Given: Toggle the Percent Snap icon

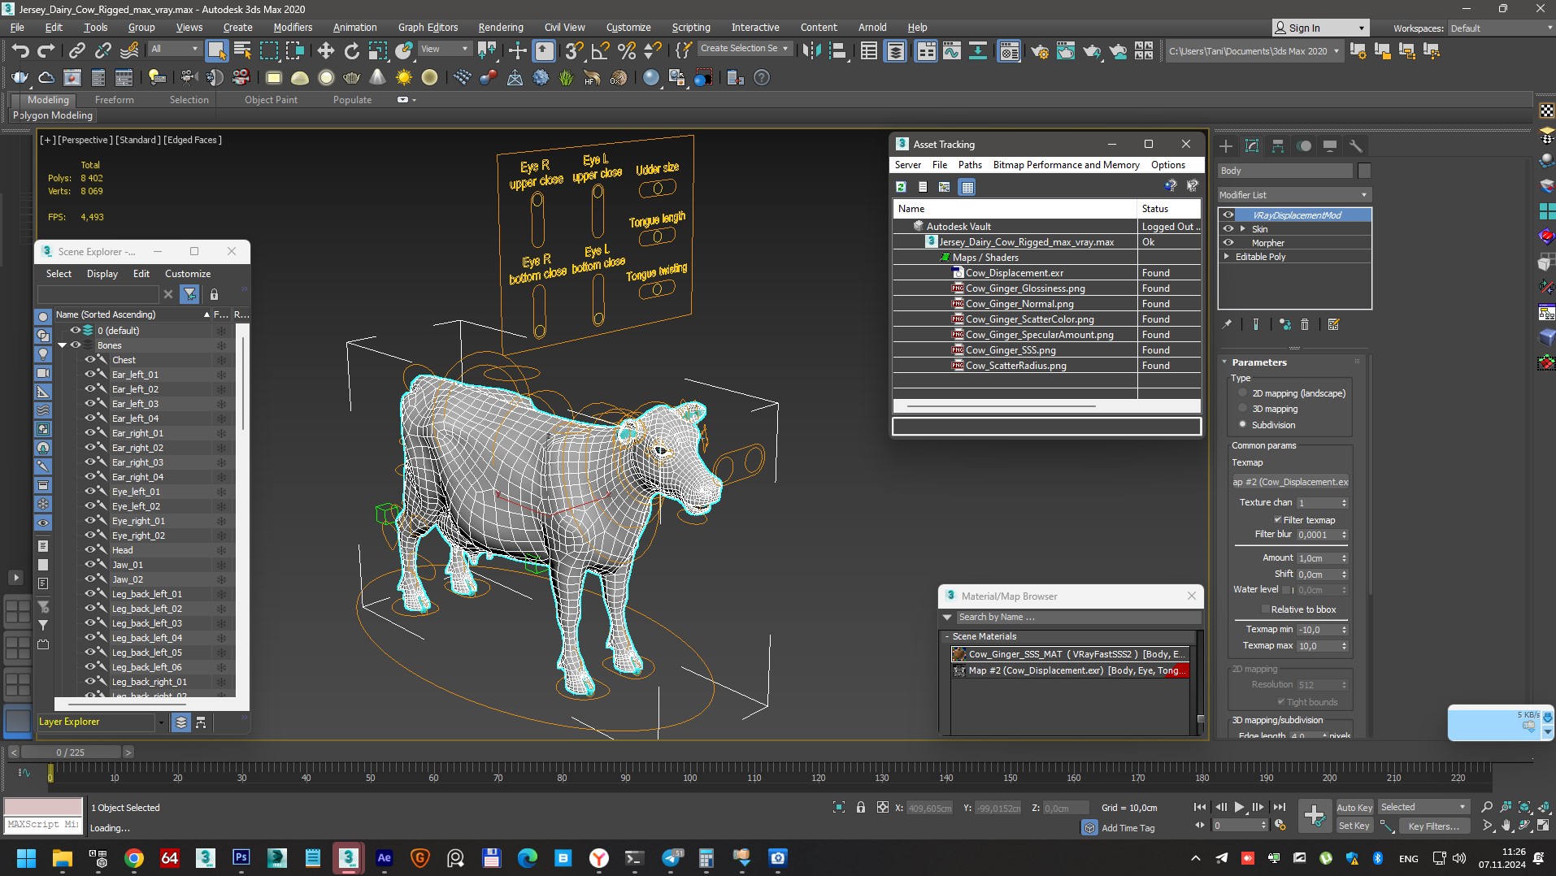Looking at the screenshot, I should (x=626, y=50).
